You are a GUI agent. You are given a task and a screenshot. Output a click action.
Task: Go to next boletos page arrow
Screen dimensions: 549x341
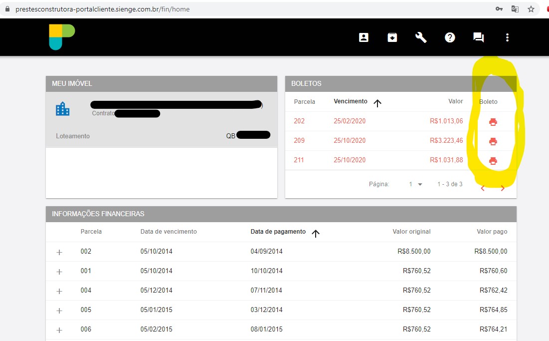pos(502,188)
